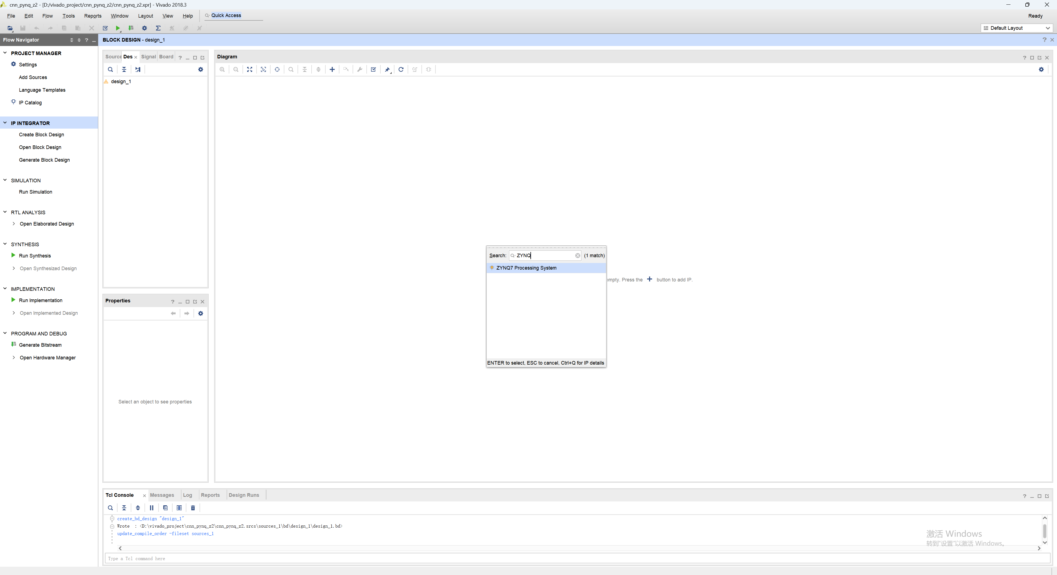Toggle column selection mode in the Tcl Console
The image size is (1057, 575).
tap(179, 508)
